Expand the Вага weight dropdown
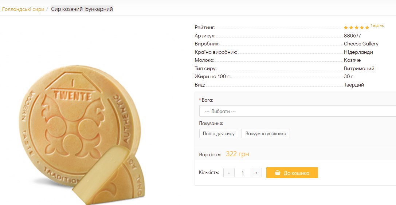 297,111
